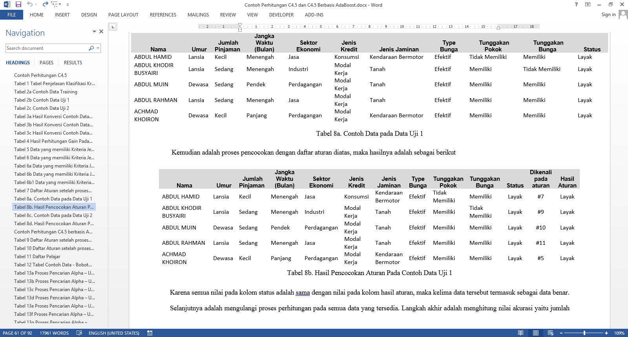Click the macro recording status bar icon
Screen dimensions: 628x337
tap(150, 333)
